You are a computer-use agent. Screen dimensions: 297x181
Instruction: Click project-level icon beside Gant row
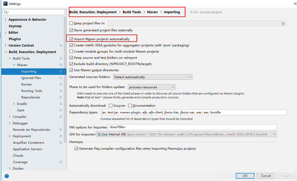(61, 110)
